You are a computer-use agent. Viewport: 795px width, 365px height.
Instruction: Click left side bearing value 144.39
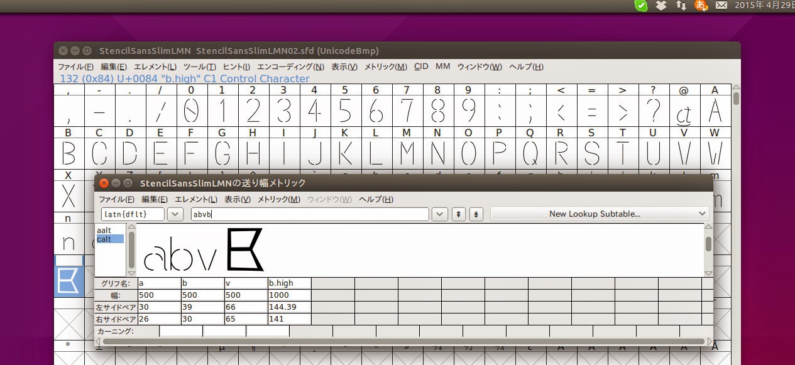289,307
